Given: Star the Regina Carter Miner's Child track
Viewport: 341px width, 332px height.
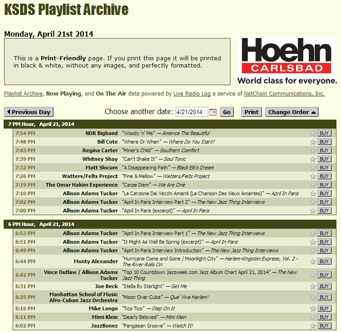Looking at the screenshot, I should point(313,150).
